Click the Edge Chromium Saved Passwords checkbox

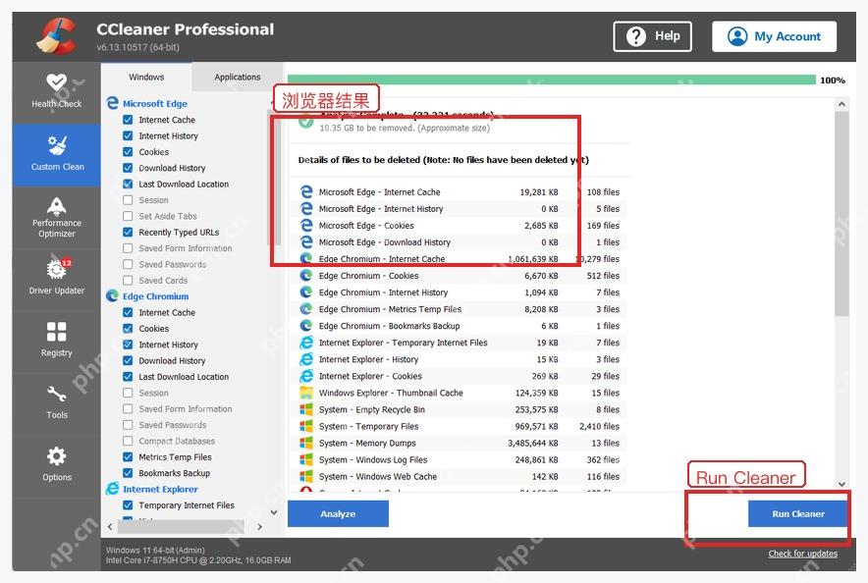(128, 425)
